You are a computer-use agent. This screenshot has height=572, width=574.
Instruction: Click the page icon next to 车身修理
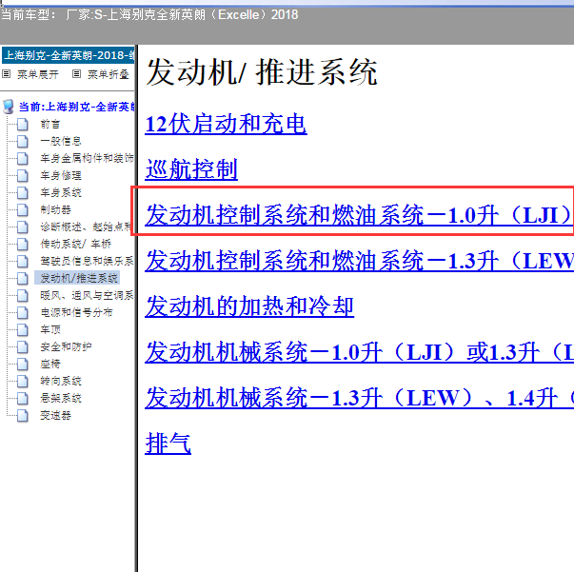(23, 176)
